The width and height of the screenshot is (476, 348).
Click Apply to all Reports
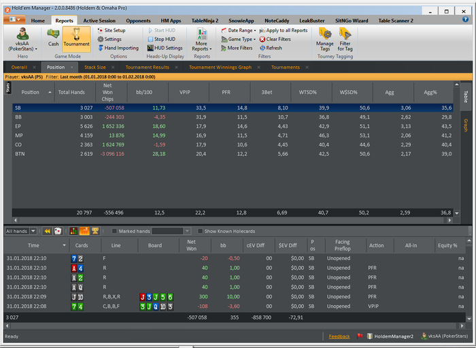(x=284, y=31)
